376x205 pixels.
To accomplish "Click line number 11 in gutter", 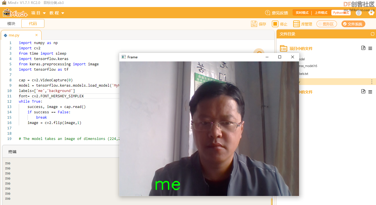I will [x=9, y=96].
